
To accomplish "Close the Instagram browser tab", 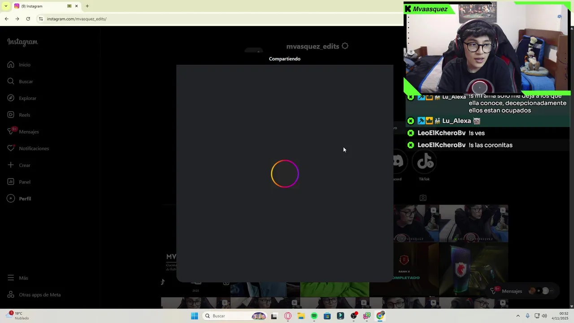I will [76, 6].
